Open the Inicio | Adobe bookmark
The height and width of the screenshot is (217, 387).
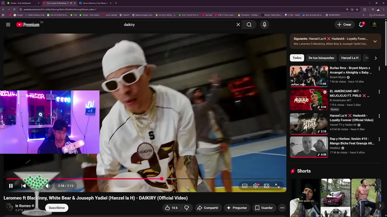click(109, 15)
